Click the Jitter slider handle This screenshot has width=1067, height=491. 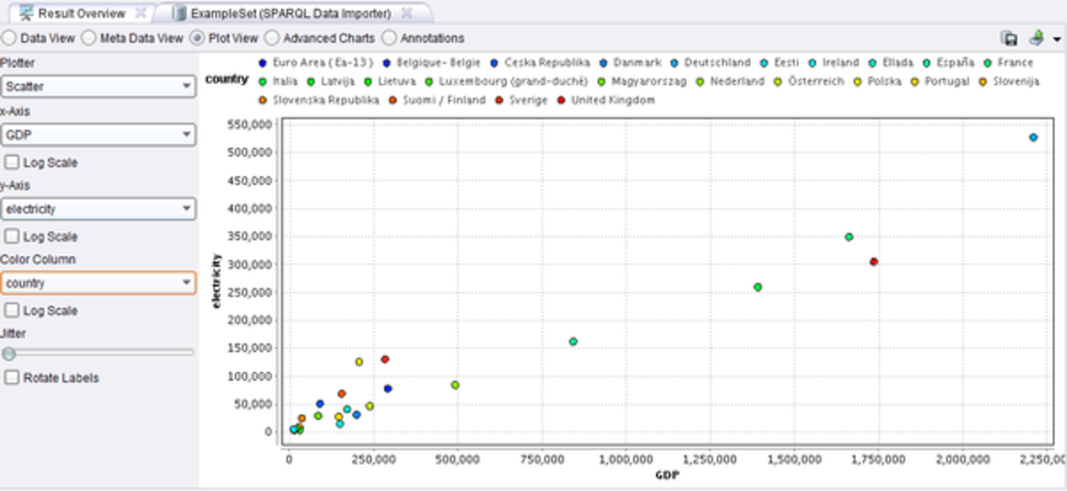tap(8, 353)
